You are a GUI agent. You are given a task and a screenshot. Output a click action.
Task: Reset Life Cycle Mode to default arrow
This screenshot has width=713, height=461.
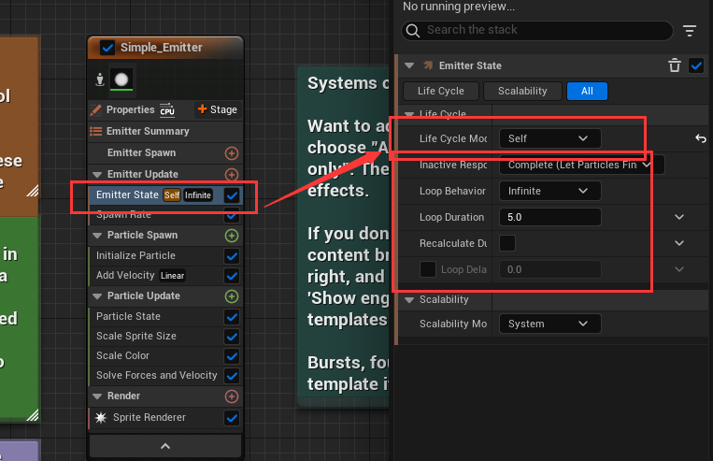(700, 139)
